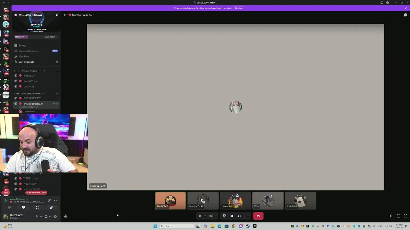Screen dimensions: 410x230
Task: Toggle camera in sidebar voice panel
Action: point(9,207)
